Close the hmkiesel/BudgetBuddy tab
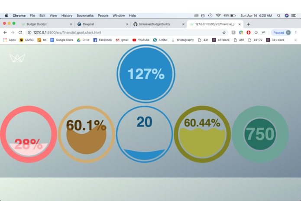The height and width of the screenshot is (214, 301). [x=183, y=24]
